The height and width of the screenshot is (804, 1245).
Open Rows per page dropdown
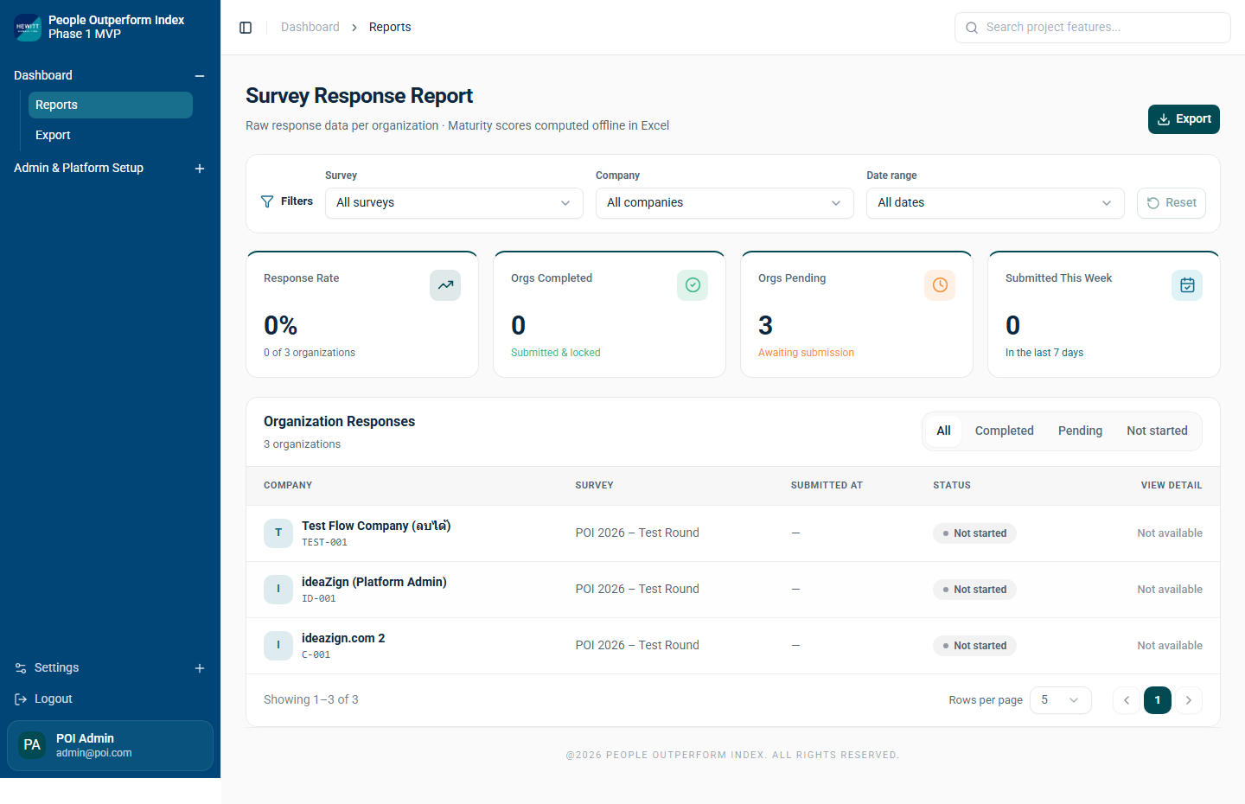click(x=1061, y=700)
